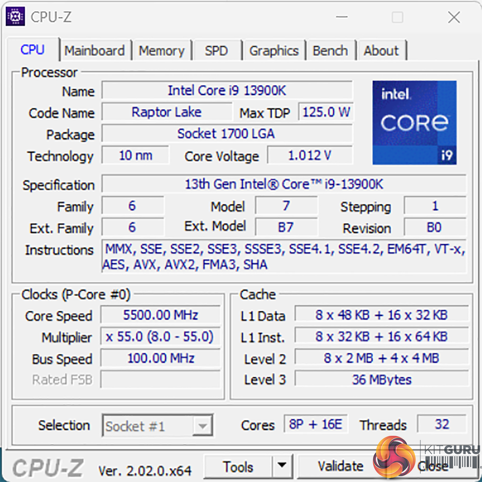
Task: Click the Clocks (P-Core #0) group label
Action: pyautogui.click(x=76, y=295)
